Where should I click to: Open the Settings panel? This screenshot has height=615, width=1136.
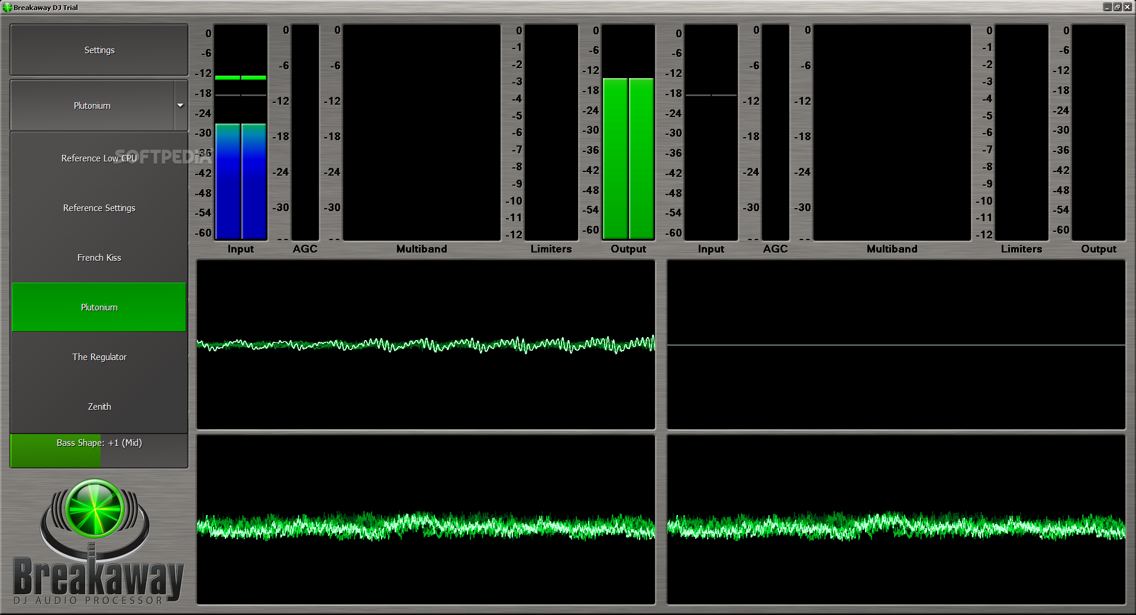point(99,50)
